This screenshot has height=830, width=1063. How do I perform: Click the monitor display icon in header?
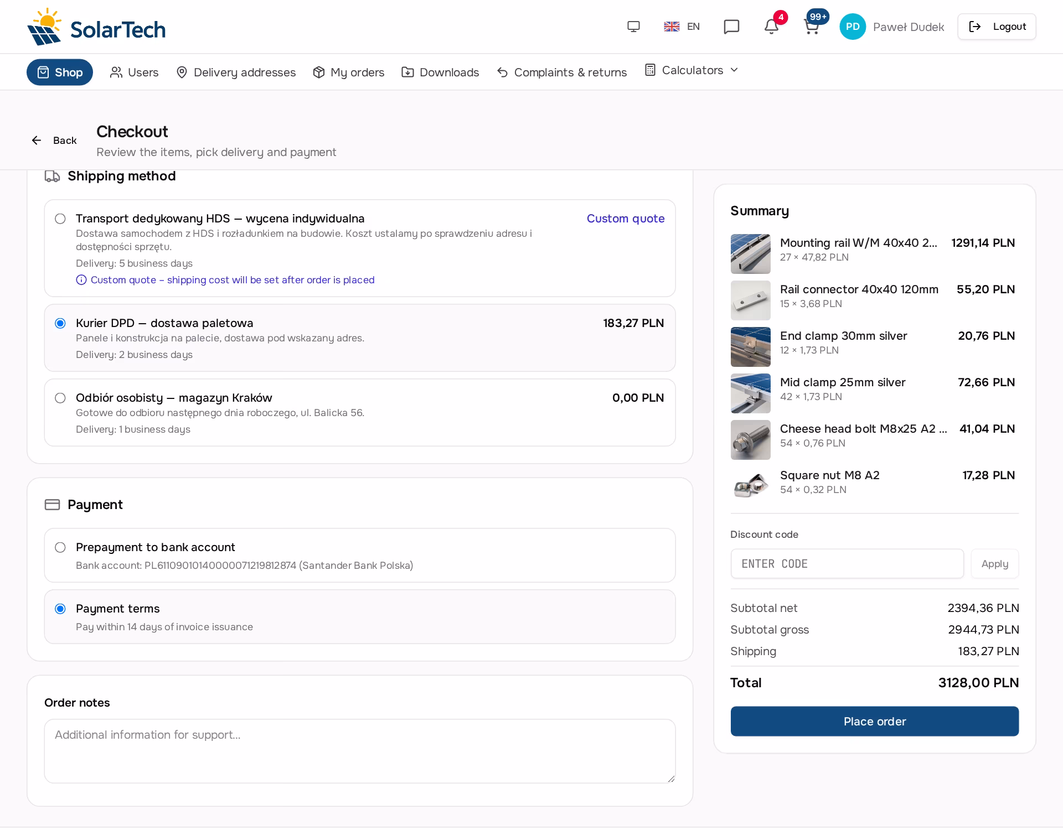coord(633,27)
